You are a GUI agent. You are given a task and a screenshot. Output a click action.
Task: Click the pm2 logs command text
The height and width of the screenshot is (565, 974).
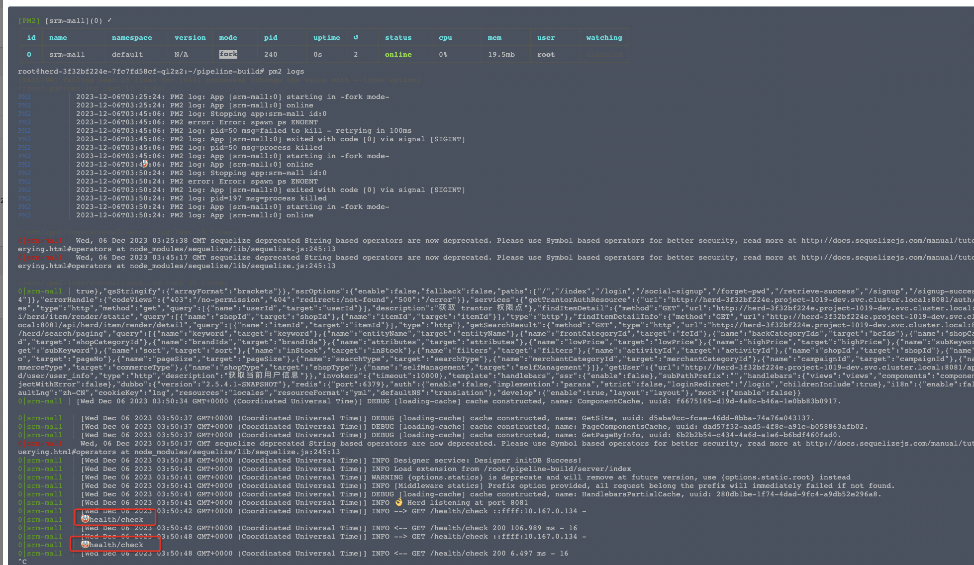(x=286, y=71)
